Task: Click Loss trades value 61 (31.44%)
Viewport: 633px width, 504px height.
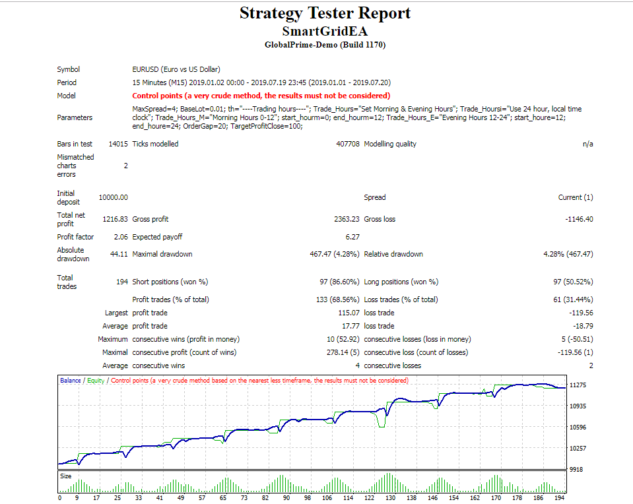Action: (x=573, y=299)
